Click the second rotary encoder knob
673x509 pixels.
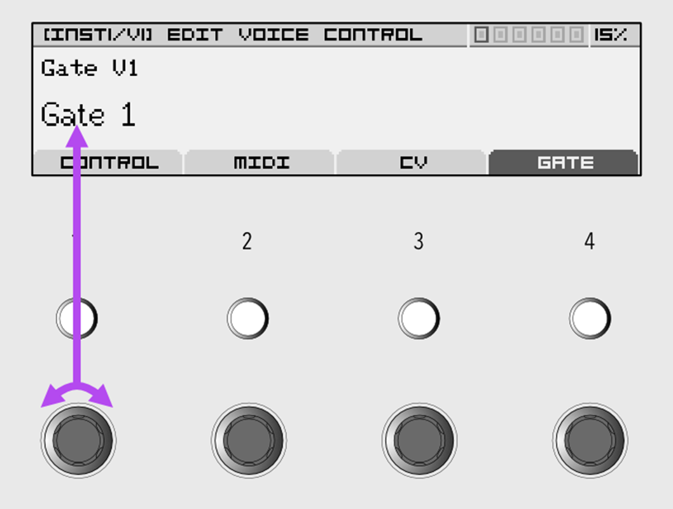pyautogui.click(x=249, y=440)
